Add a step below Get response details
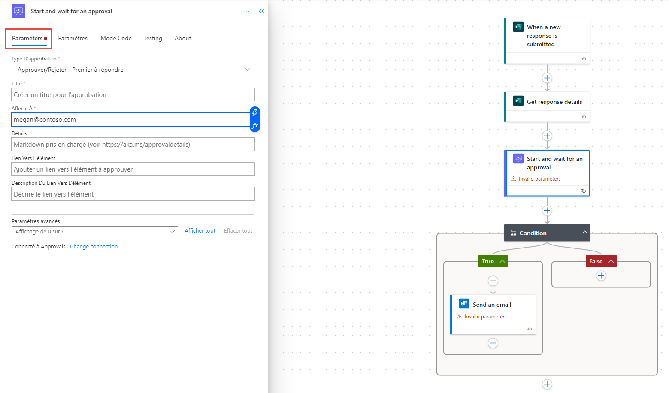The height and width of the screenshot is (393, 669). pos(547,136)
